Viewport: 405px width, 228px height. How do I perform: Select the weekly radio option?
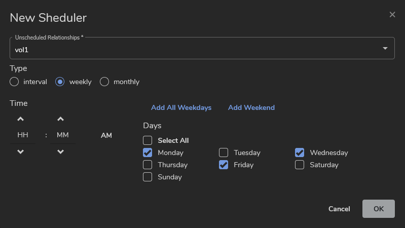(x=60, y=82)
